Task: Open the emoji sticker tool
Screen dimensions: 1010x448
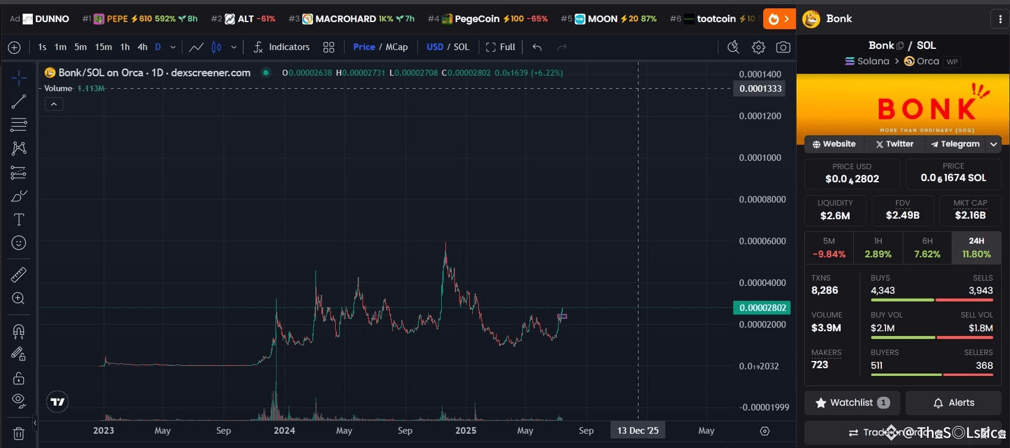Action: pos(18,243)
